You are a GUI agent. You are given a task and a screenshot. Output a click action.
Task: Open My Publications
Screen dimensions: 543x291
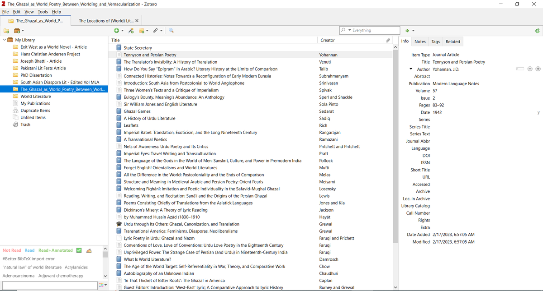pos(35,103)
